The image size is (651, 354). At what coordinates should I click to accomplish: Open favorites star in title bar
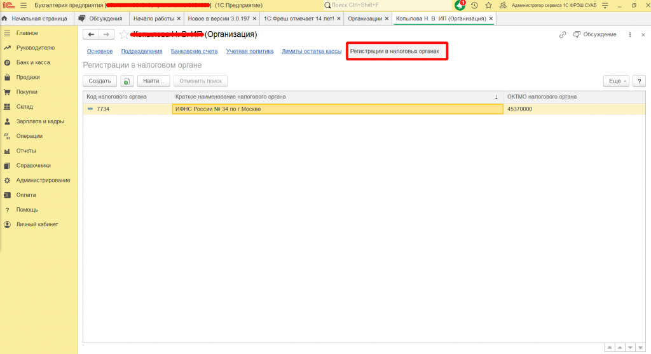(x=488, y=5)
